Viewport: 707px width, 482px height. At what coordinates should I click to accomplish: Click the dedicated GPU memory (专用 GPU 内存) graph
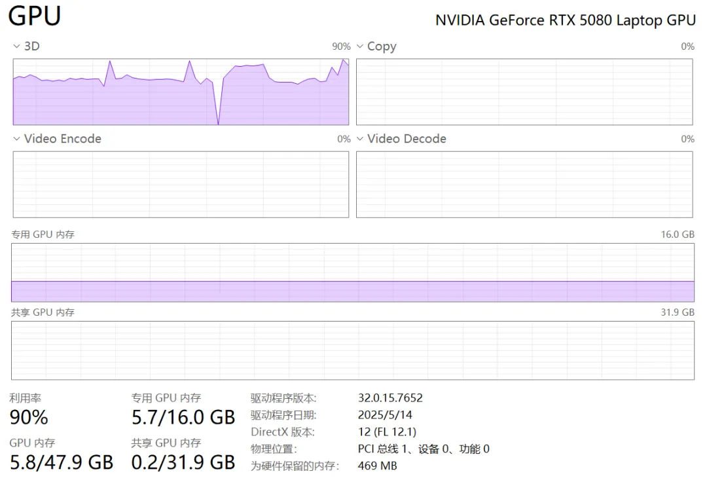(352, 272)
